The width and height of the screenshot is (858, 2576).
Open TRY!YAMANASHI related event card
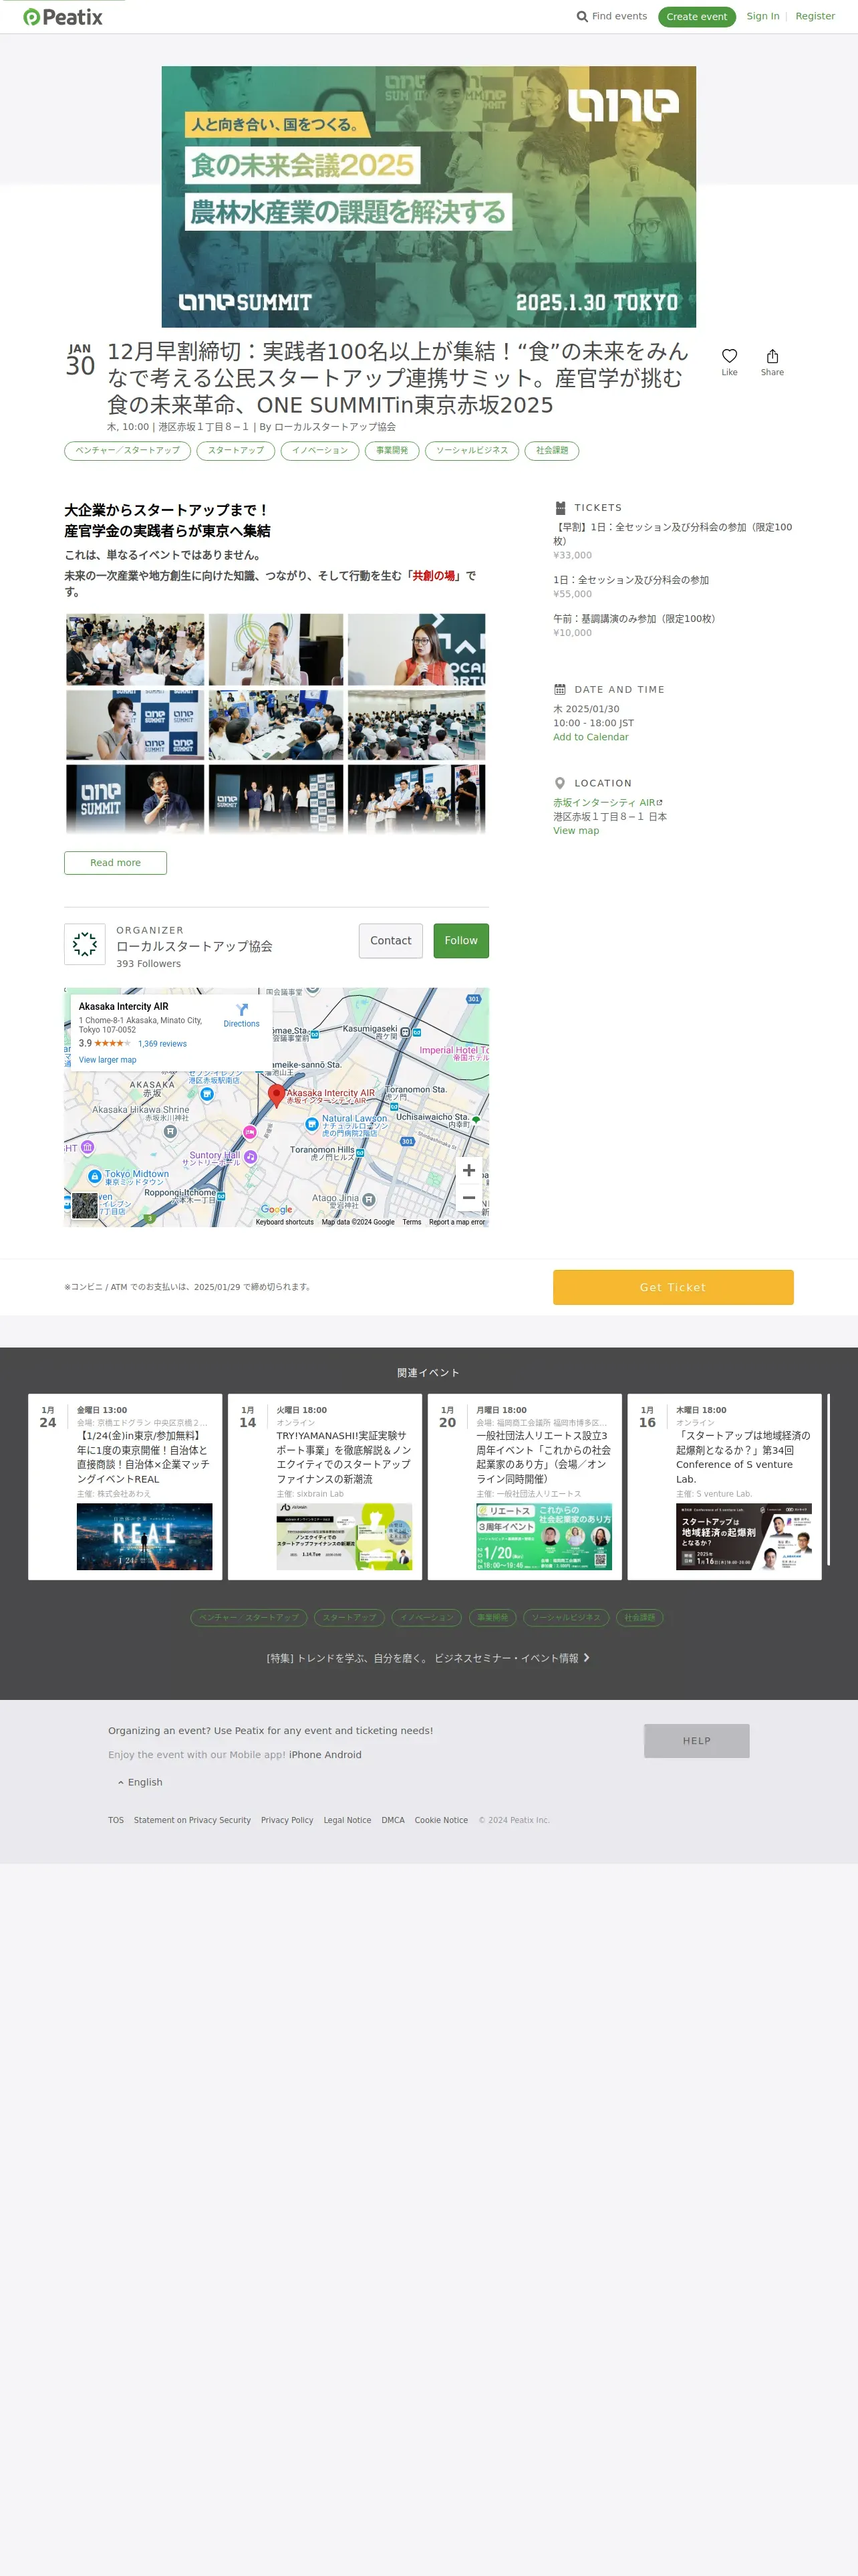pos(325,1487)
